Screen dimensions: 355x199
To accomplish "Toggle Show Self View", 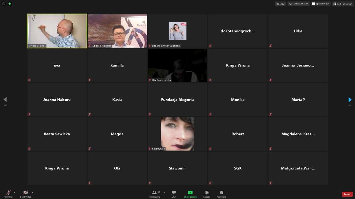I will [x=298, y=4].
